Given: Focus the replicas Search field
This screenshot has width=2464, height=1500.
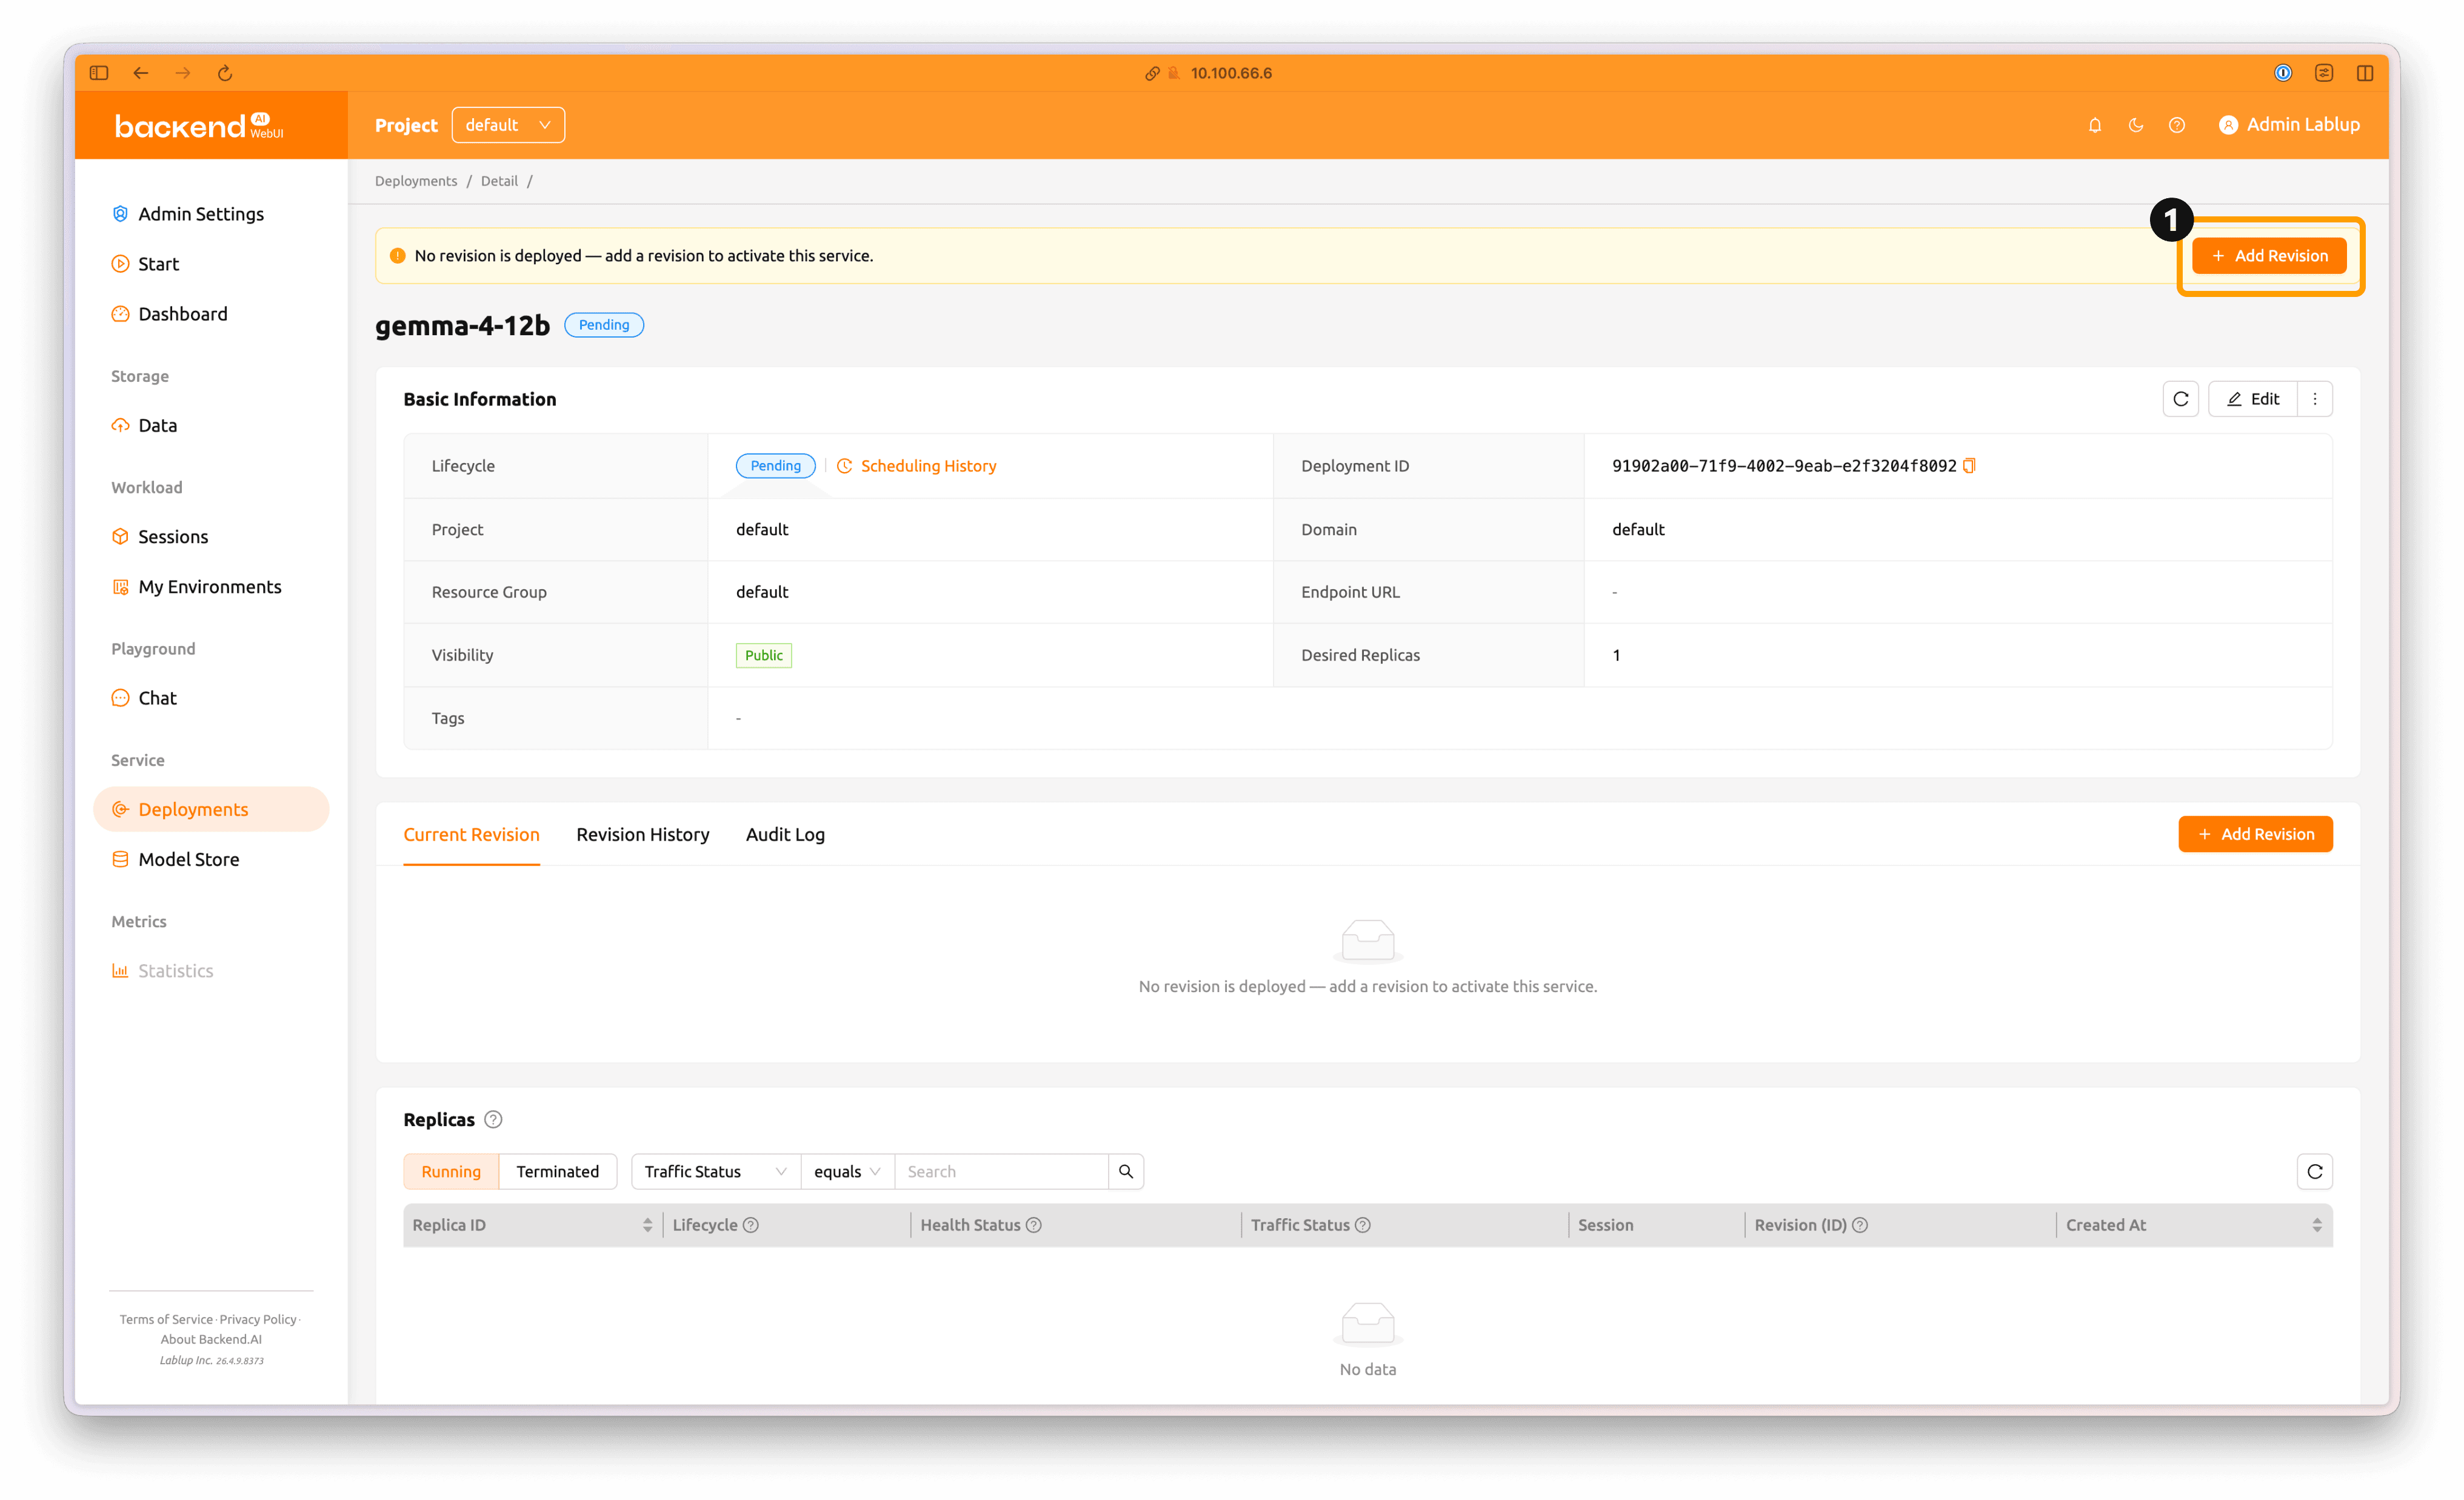Looking at the screenshot, I should pos(1001,1172).
